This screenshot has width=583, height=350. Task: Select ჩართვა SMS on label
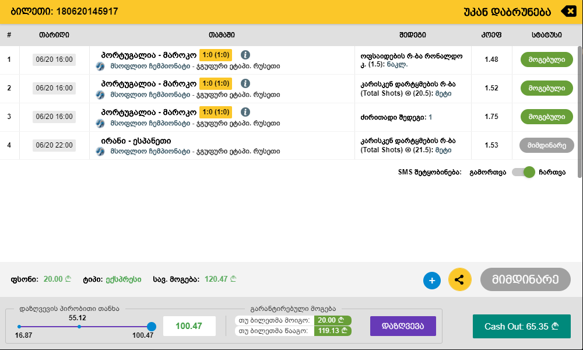pyautogui.click(x=552, y=172)
